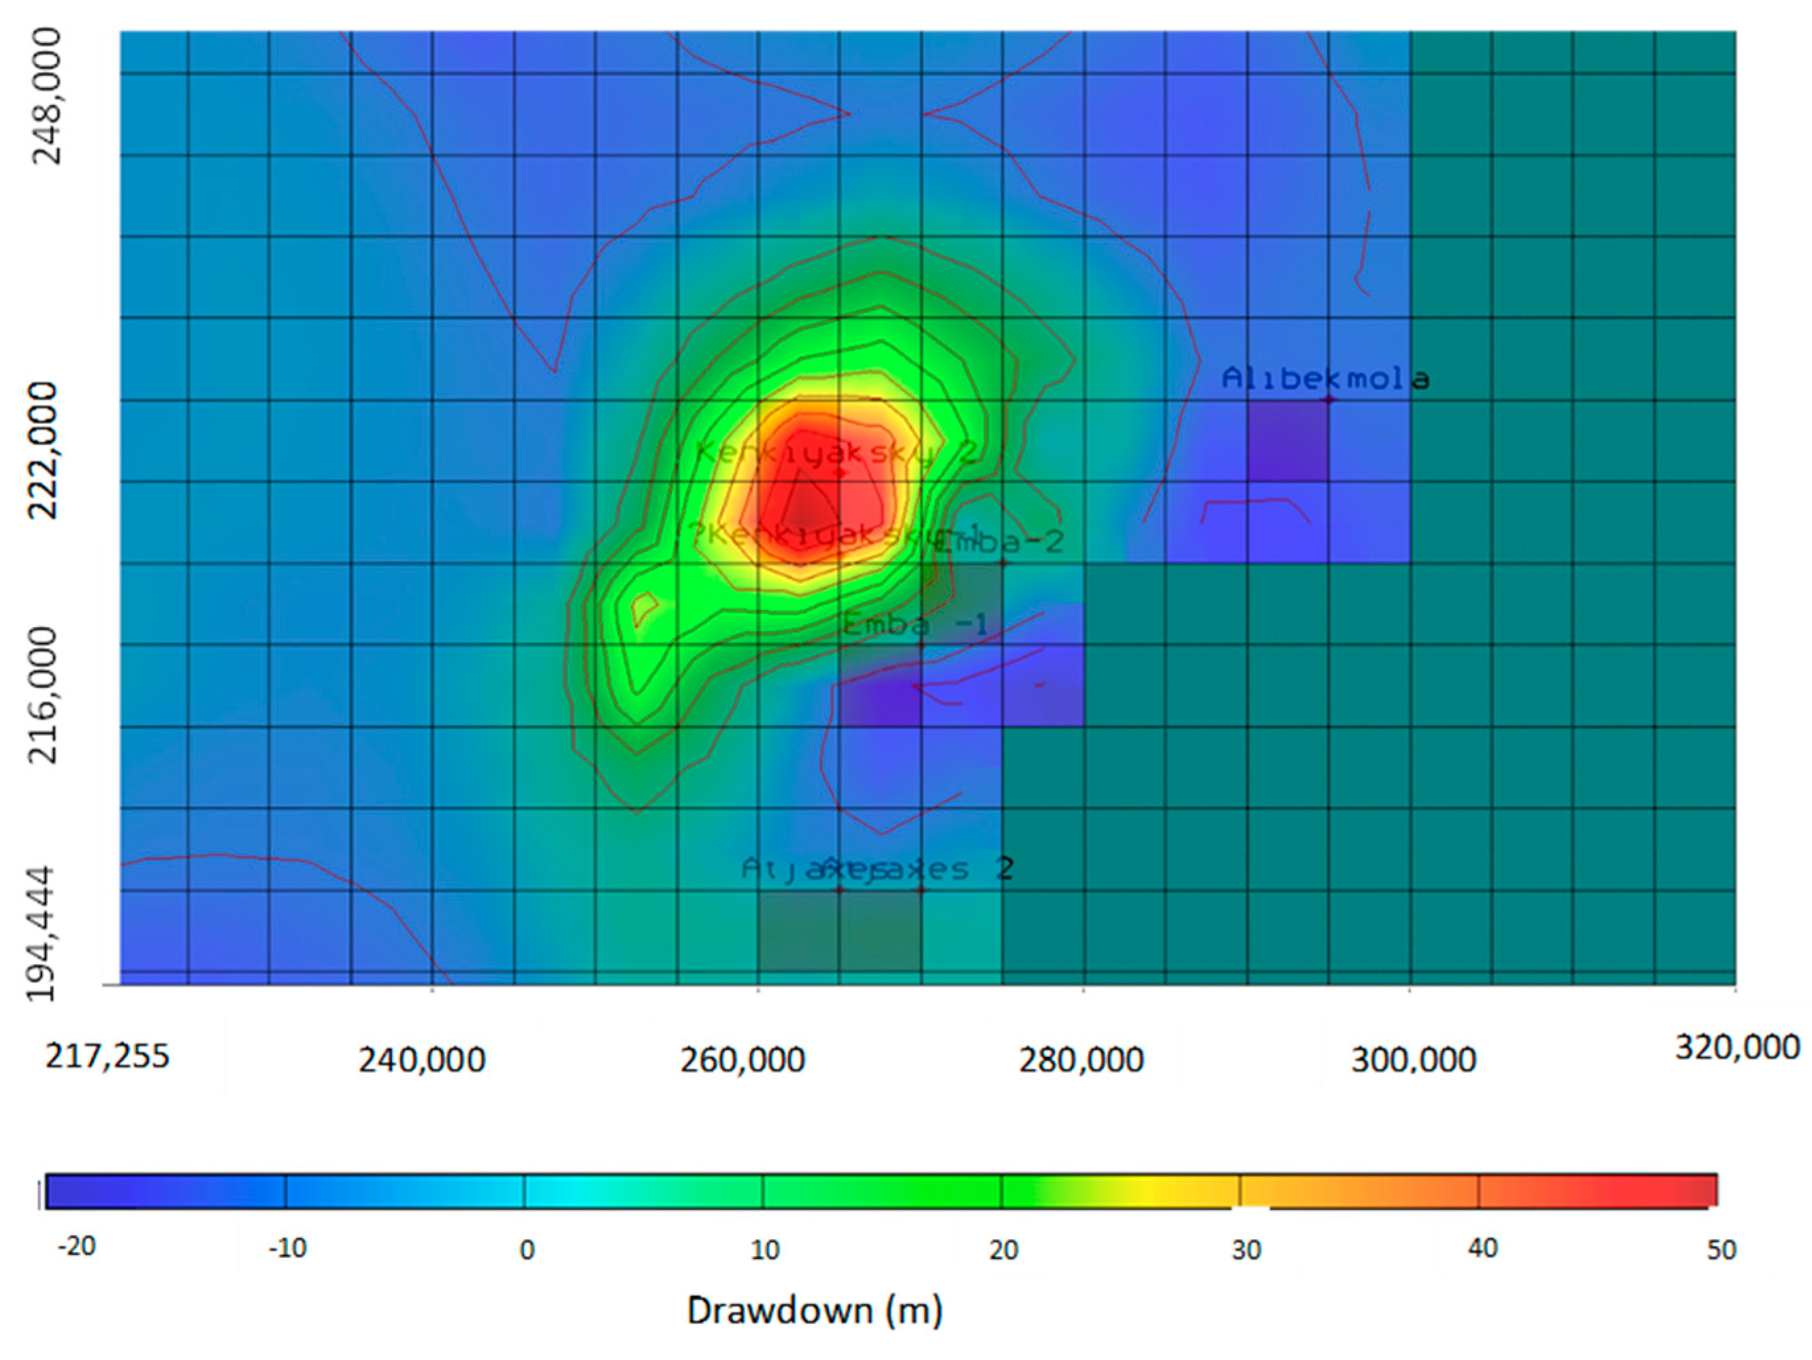This screenshot has height=1360, width=1812.
Task: Click the 217,255 x-axis label
Action: [x=108, y=1057]
